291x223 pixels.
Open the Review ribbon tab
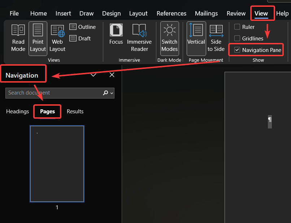point(236,13)
